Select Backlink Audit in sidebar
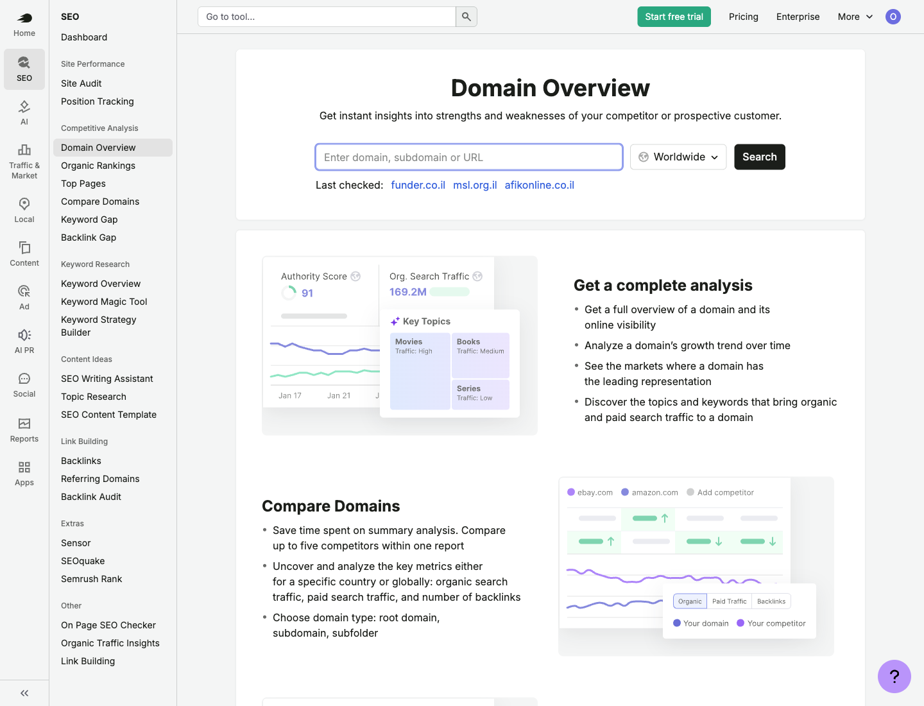This screenshot has height=706, width=924. pos(91,497)
